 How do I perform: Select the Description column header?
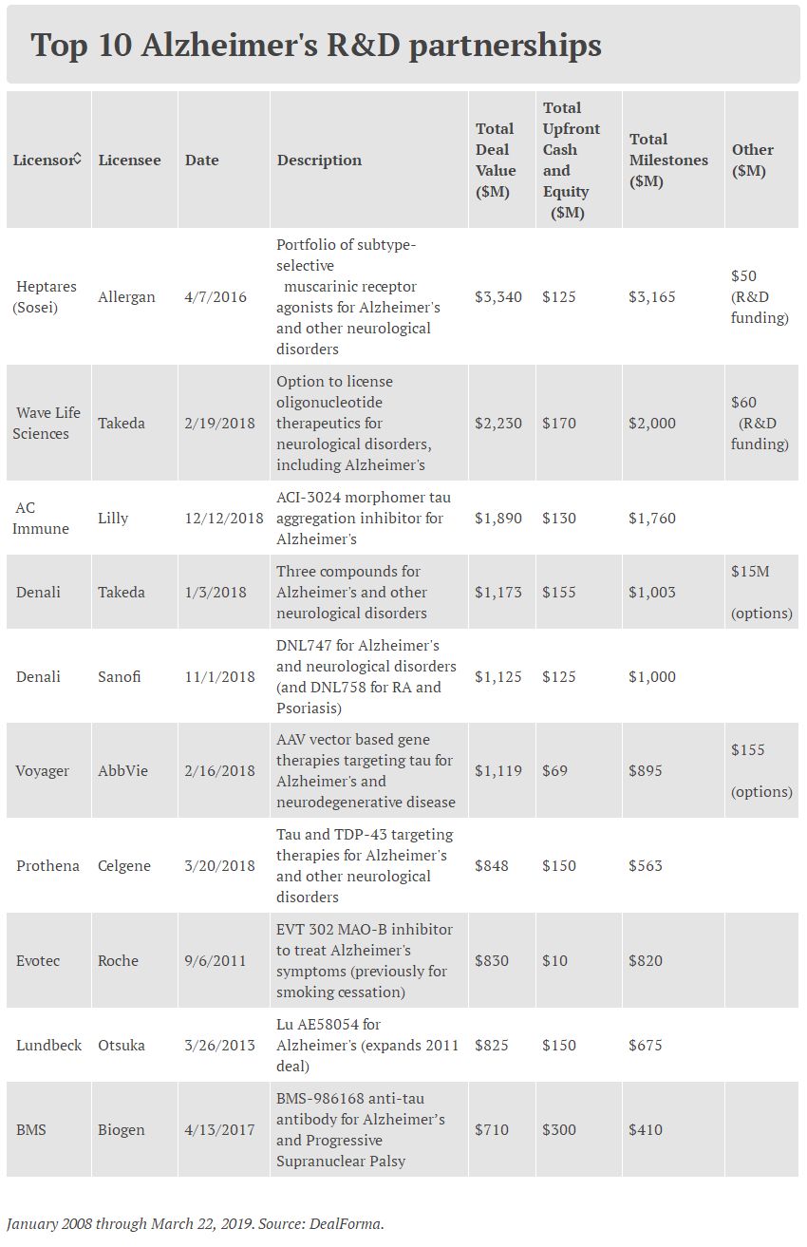[319, 160]
